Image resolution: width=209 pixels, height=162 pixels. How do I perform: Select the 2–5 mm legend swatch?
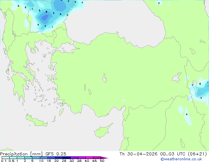(28, 158)
